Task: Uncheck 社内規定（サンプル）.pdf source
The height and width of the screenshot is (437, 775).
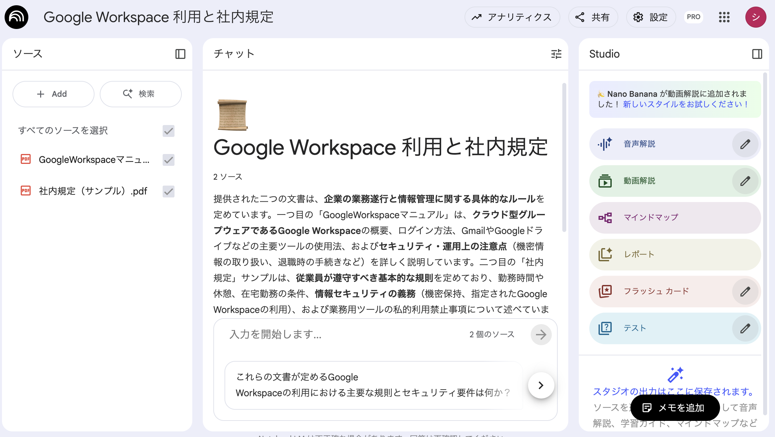Action: point(168,191)
